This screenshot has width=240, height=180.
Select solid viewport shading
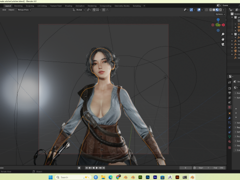214,10
